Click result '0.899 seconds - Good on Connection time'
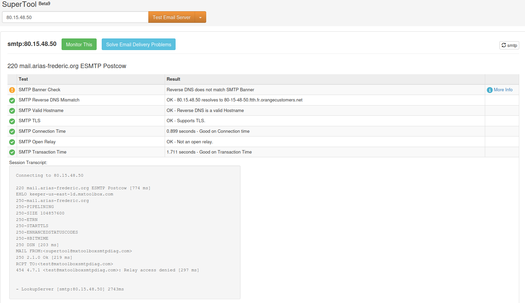 [208, 131]
